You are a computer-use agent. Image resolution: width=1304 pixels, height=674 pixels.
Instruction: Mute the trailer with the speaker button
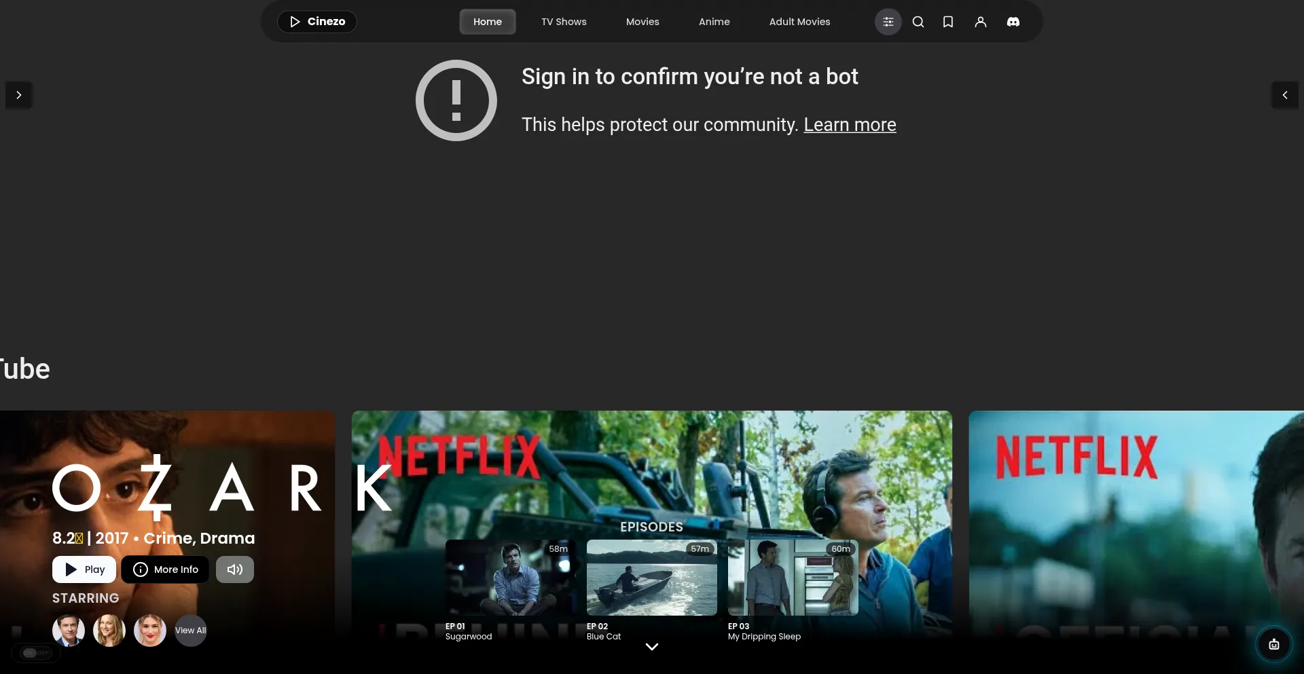pos(235,569)
